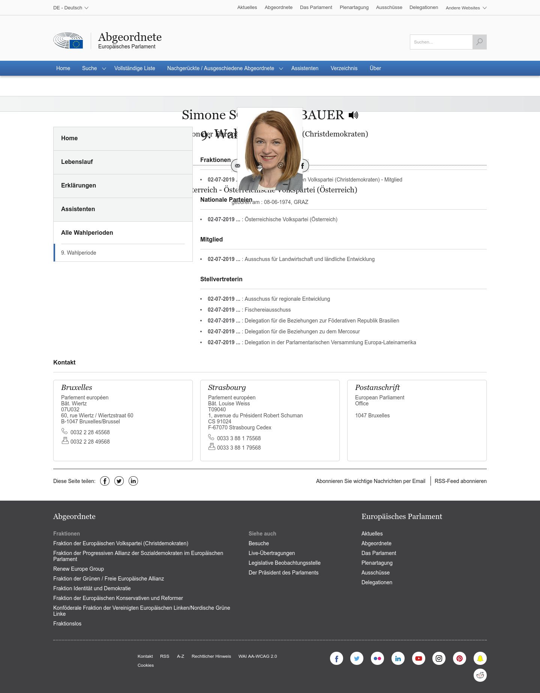Open Abgeordnete in the top bar
The image size is (540, 693).
pos(279,7)
